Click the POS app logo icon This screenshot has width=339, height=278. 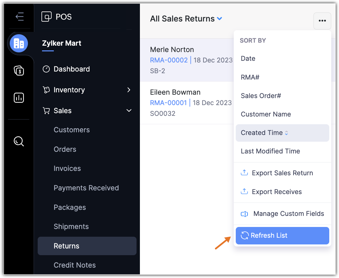(46, 16)
